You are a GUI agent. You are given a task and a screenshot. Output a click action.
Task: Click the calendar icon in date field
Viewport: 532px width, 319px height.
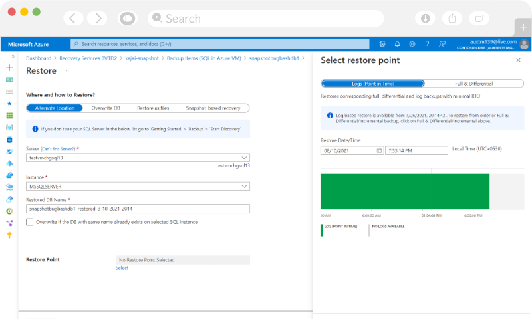click(379, 150)
